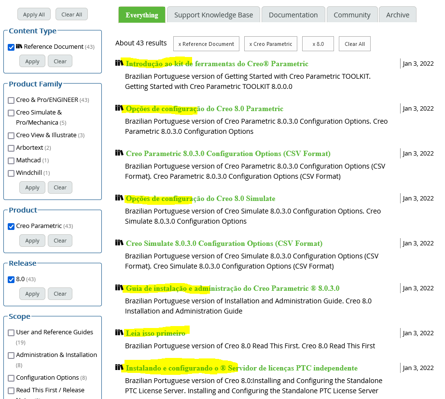Uncheck the Reference Document checkbox

[x=11, y=47]
